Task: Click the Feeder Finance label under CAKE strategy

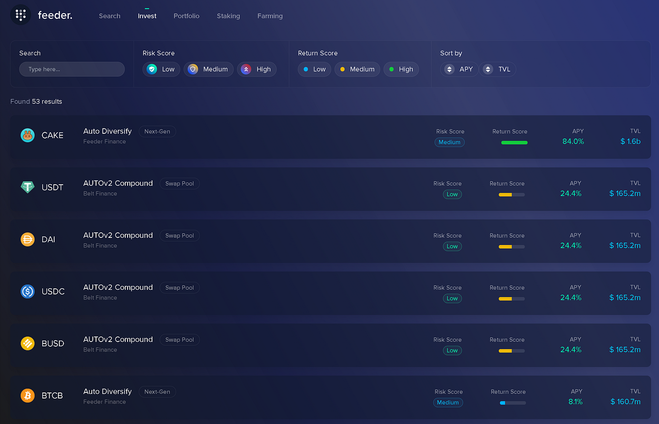Action: pyautogui.click(x=104, y=142)
